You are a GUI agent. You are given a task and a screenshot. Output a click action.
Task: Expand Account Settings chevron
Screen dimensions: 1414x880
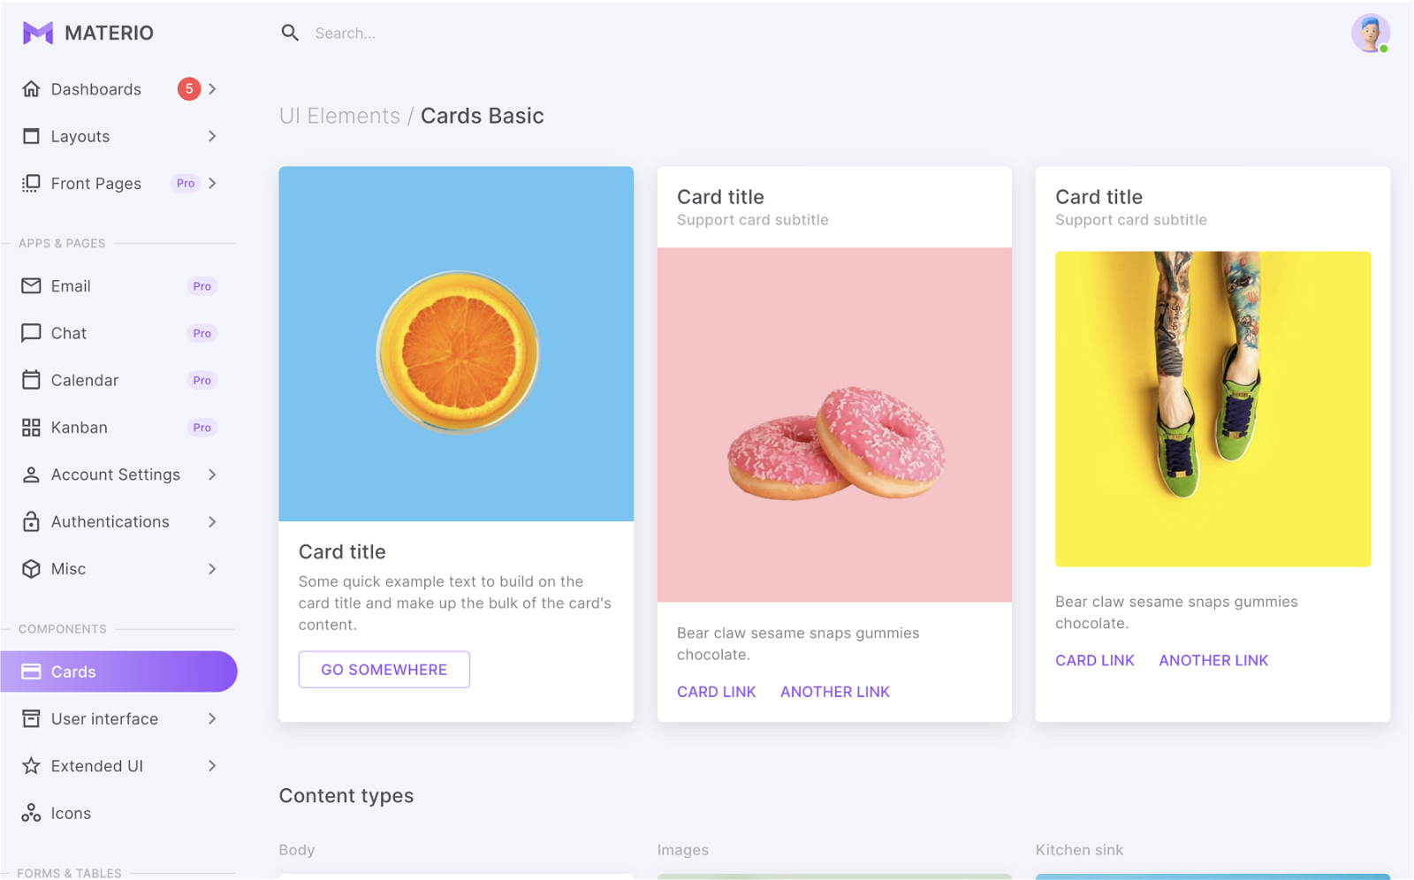[212, 474]
